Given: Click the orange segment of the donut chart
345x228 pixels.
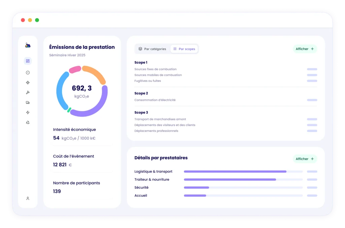Looking at the screenshot, I should pyautogui.click(x=96, y=72).
